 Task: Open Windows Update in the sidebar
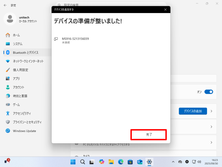(x=24, y=131)
